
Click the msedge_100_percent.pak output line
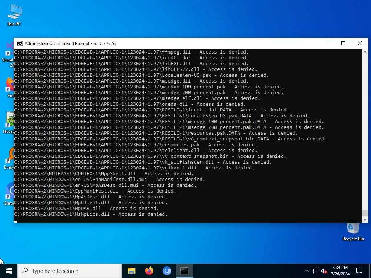(149, 87)
